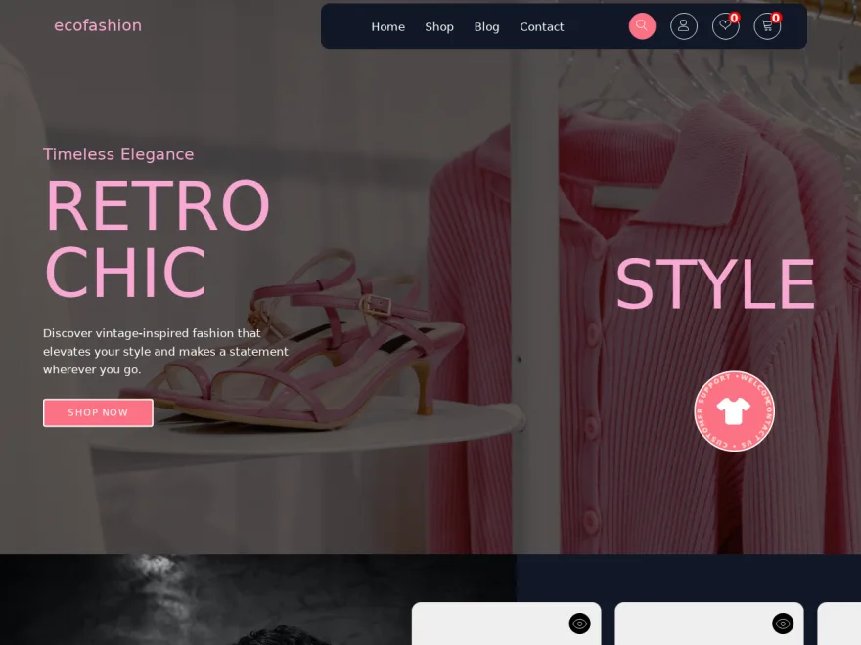Open the Blog menu item
This screenshot has width=861, height=645.
[x=486, y=27]
